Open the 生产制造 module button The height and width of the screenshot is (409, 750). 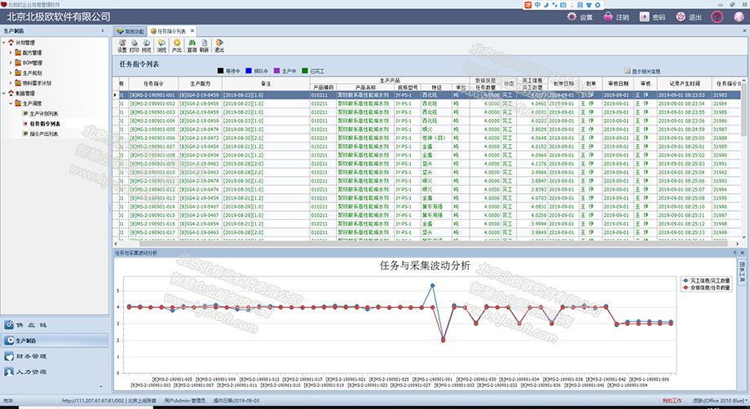(55, 341)
